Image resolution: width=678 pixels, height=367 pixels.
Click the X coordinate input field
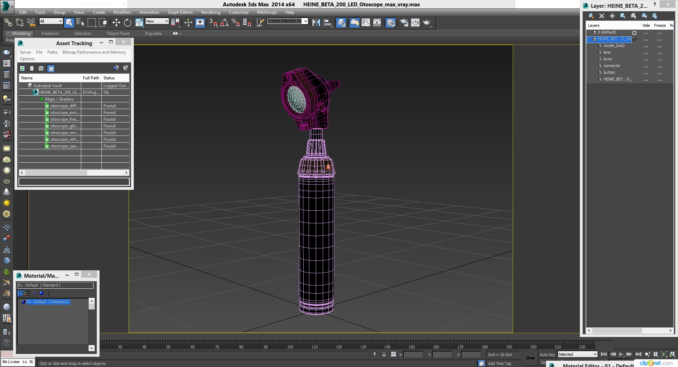[413, 355]
